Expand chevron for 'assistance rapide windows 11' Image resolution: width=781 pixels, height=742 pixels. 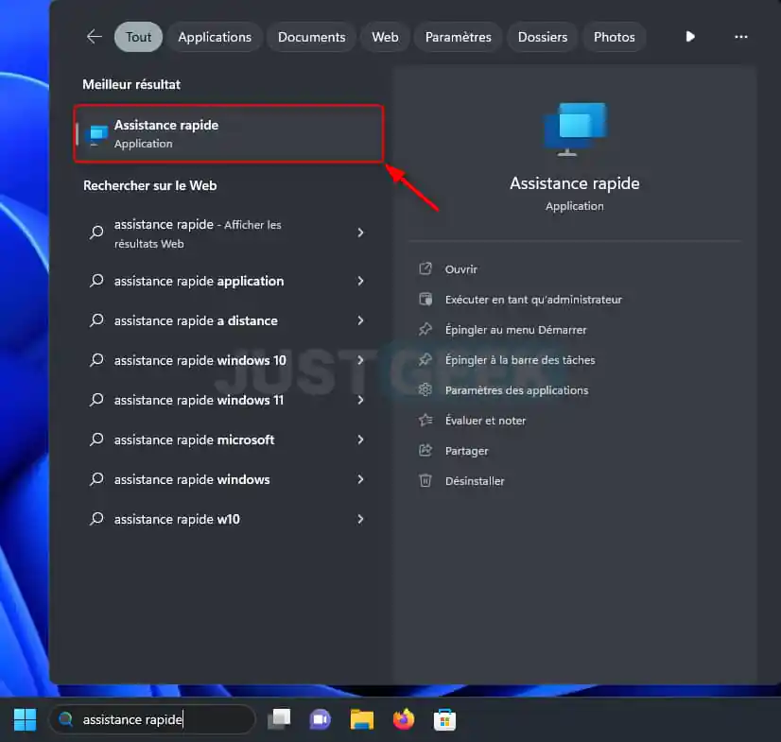360,400
